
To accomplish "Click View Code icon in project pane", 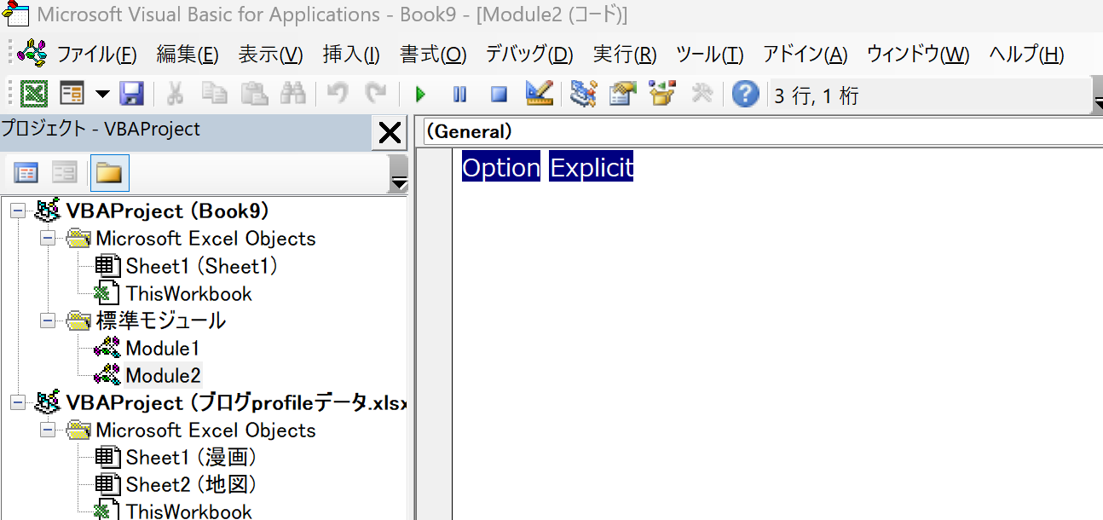I will (x=26, y=173).
